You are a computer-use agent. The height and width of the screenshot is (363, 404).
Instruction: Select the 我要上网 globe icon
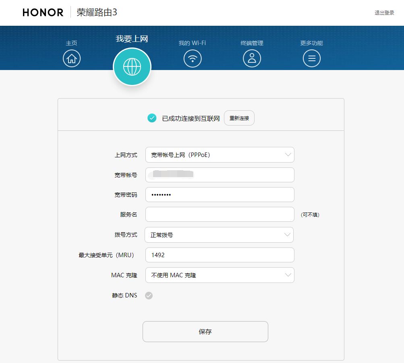click(132, 66)
